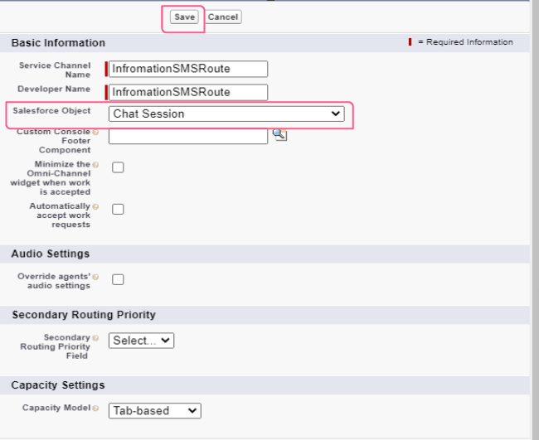Image resolution: width=539 pixels, height=440 pixels.
Task: Click the Cancel button
Action: [x=222, y=17]
